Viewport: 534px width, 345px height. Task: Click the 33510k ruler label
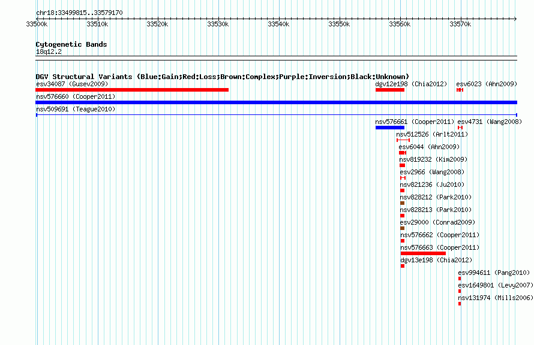(97, 24)
